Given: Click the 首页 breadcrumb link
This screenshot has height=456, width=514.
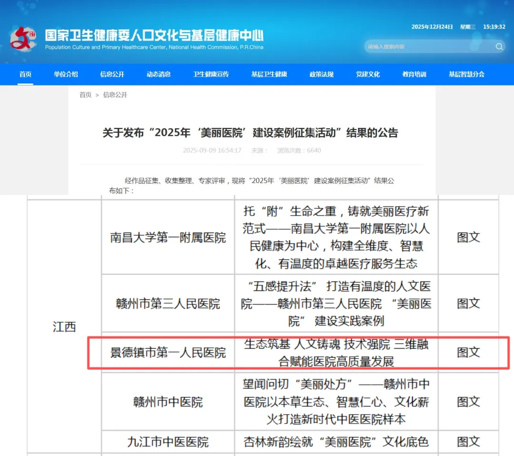Looking at the screenshot, I should coord(85,95).
